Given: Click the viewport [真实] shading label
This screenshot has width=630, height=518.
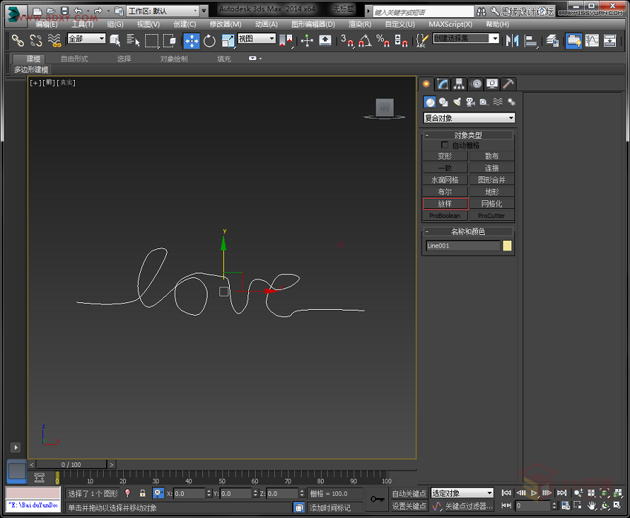Looking at the screenshot, I should [x=66, y=82].
